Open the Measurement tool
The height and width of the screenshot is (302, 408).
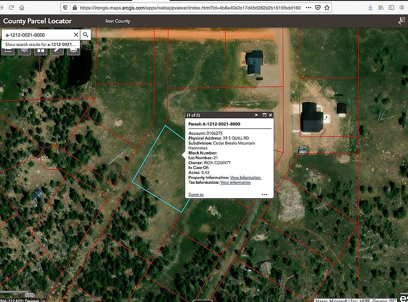coord(57,51)
